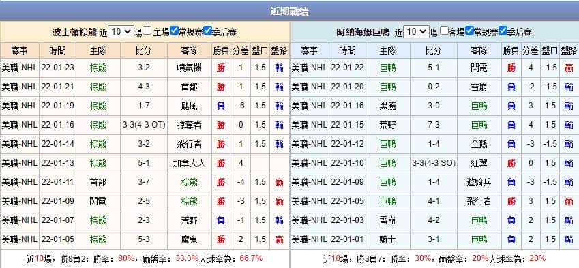
Task: Click the 1-7 score against 颶風
Action: (x=144, y=106)
